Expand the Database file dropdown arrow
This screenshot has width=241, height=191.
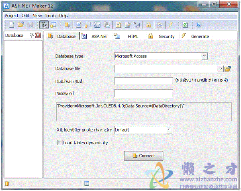pos(221,69)
